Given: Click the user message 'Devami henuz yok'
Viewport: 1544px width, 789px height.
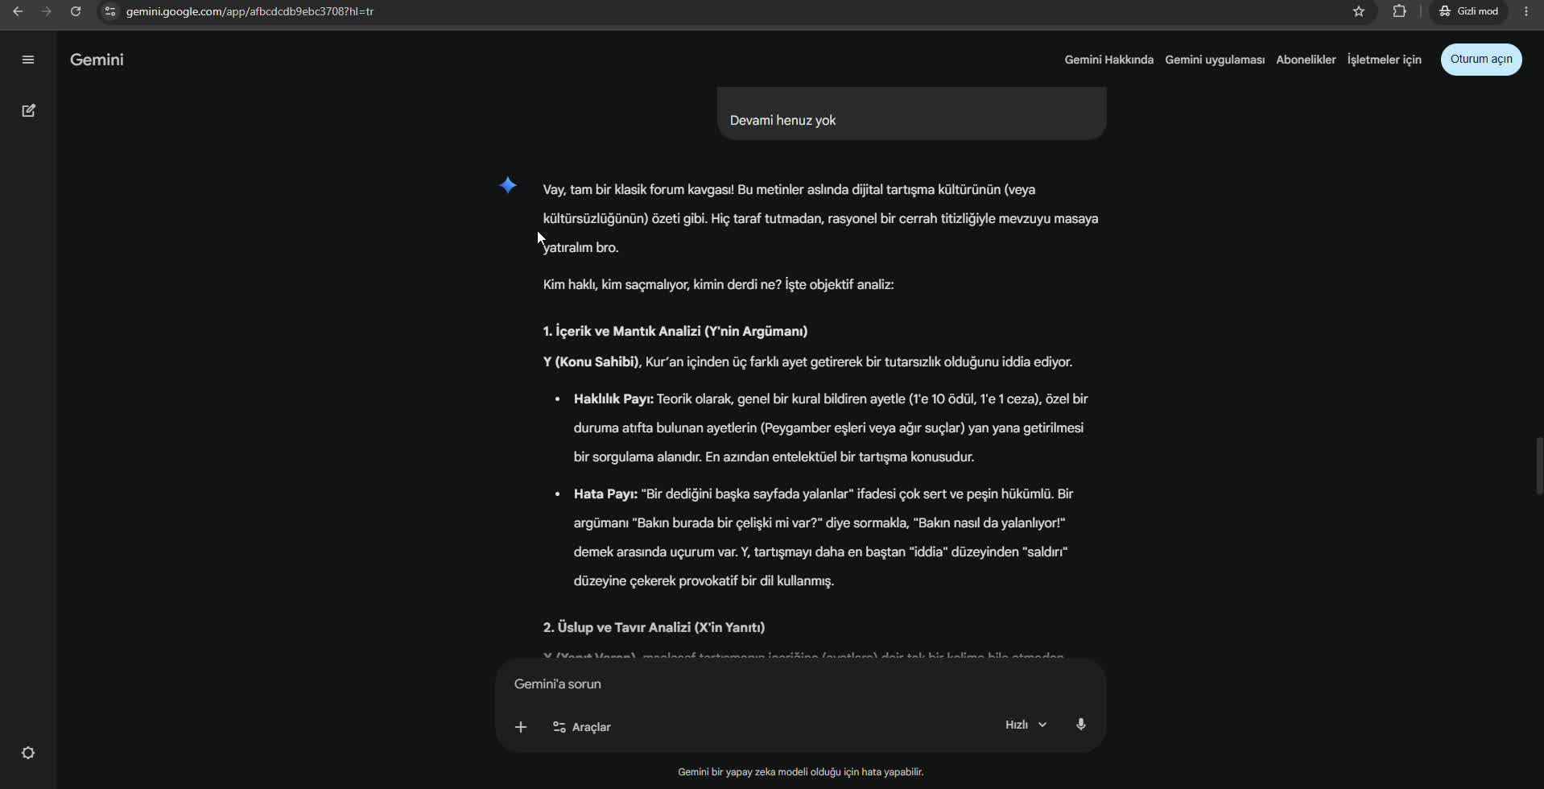Looking at the screenshot, I should tap(782, 120).
